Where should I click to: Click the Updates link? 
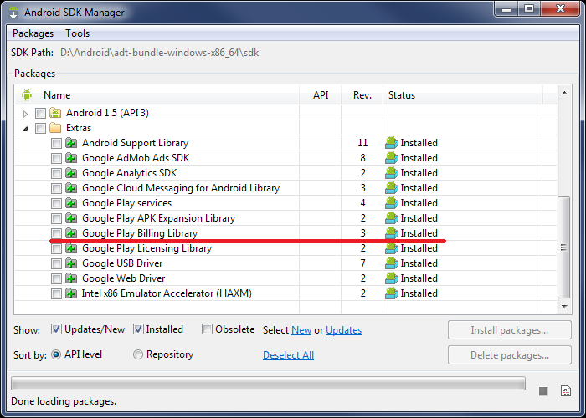[343, 330]
